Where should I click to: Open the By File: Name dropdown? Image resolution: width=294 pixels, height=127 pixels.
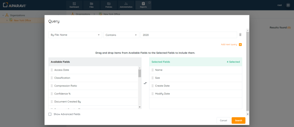tap(75, 35)
